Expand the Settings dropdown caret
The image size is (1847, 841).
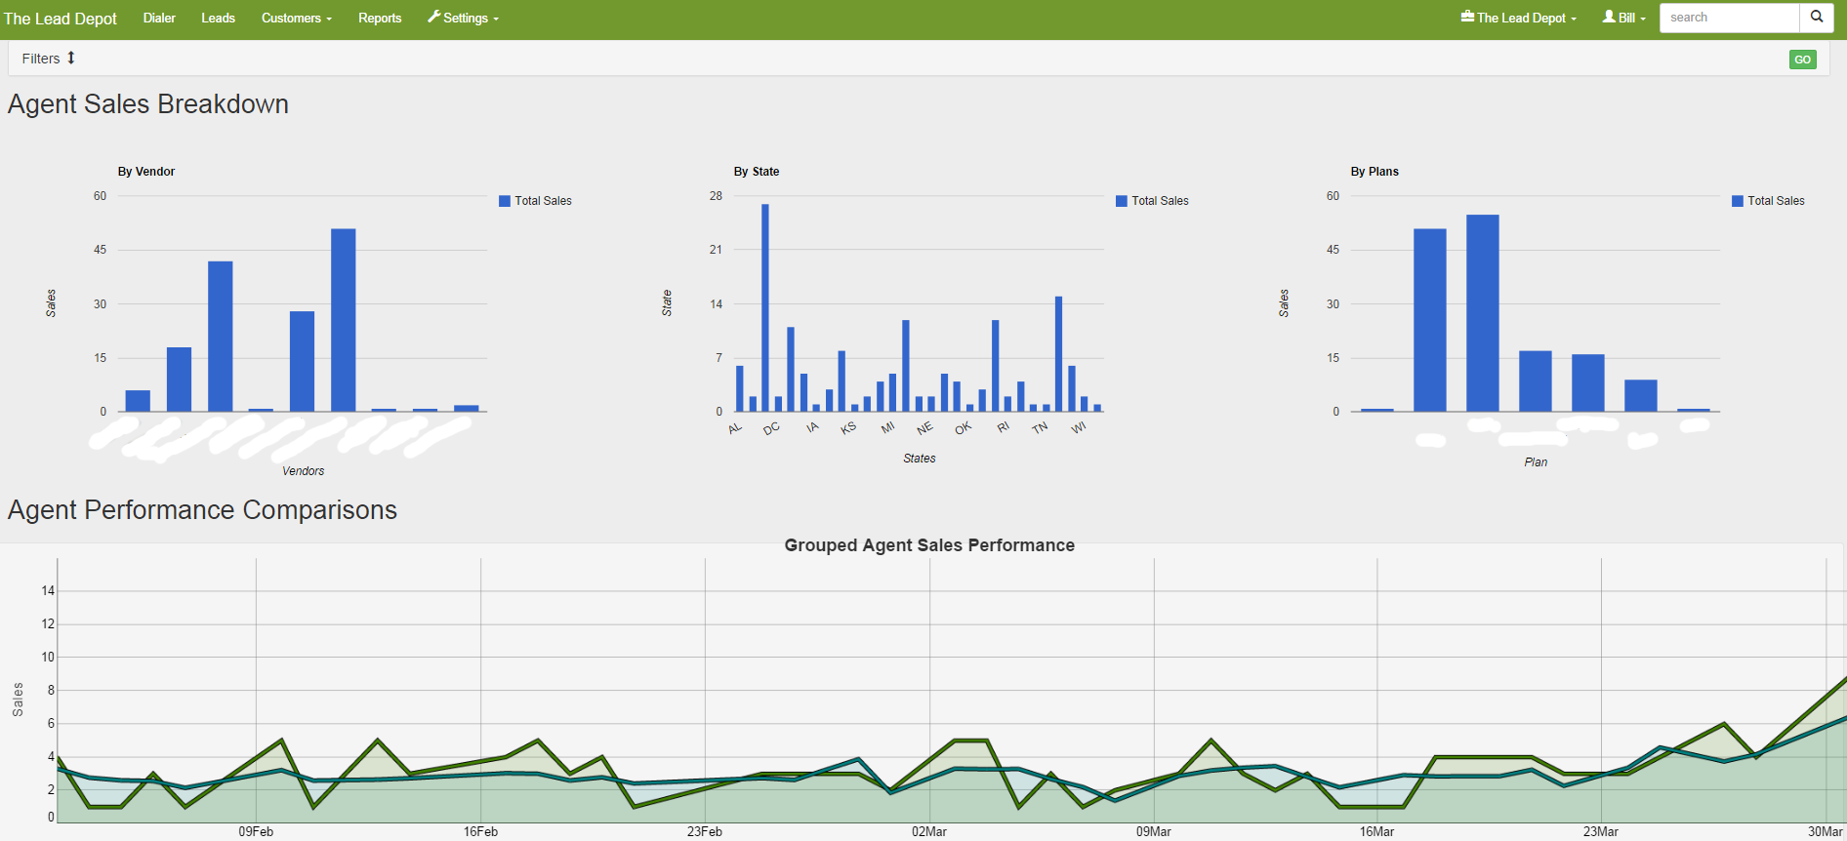click(496, 20)
